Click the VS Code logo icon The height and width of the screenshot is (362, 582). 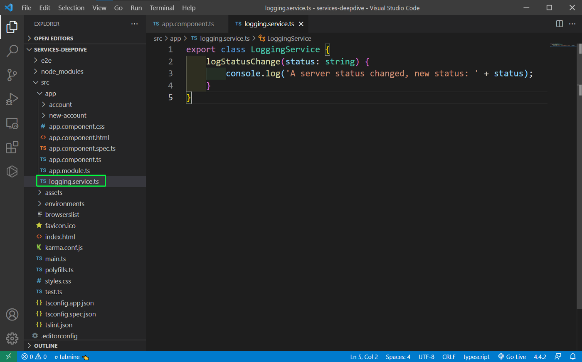pos(9,7)
